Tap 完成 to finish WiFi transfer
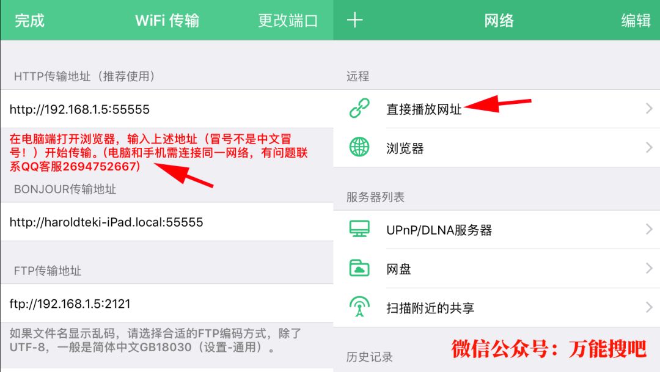This screenshot has height=372, width=660. tap(29, 21)
